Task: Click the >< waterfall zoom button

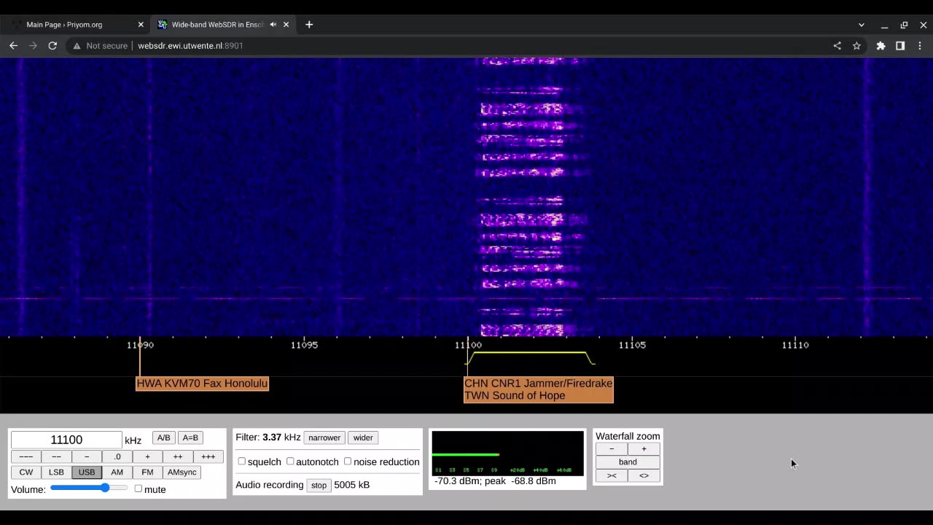Action: click(x=612, y=475)
